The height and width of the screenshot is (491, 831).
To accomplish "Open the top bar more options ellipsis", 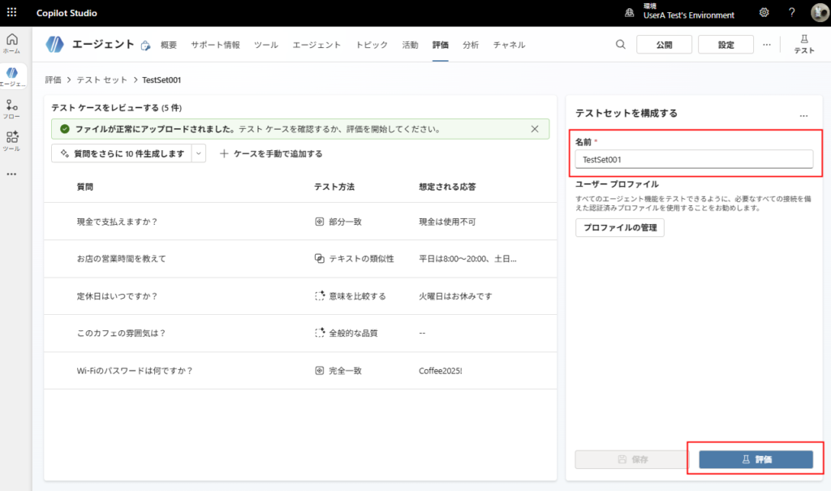I will (767, 45).
